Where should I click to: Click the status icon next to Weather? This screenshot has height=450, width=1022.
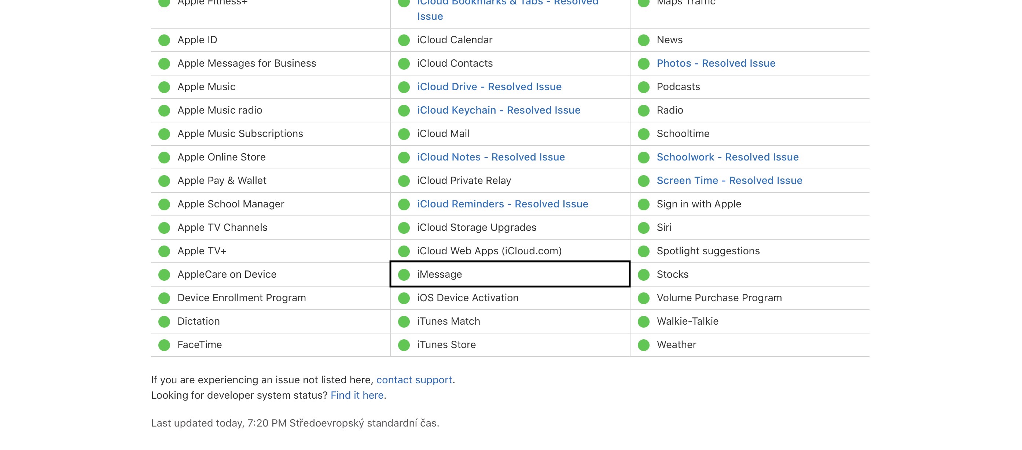coord(643,345)
